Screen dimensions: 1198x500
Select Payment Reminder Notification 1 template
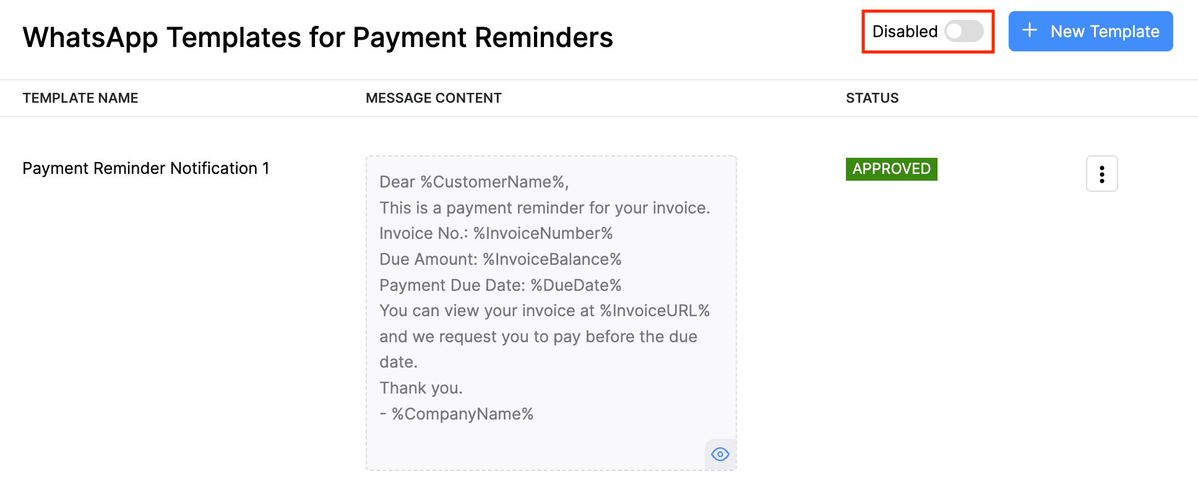click(146, 168)
